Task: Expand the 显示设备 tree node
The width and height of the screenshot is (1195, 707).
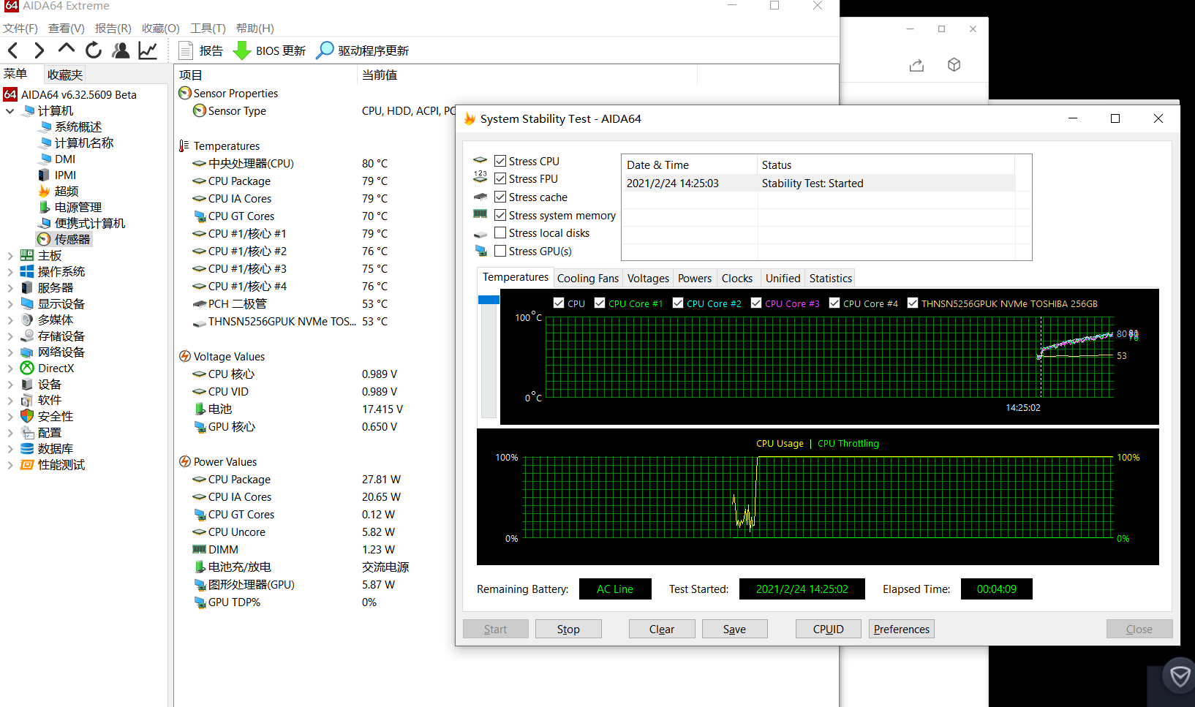Action: (x=10, y=304)
